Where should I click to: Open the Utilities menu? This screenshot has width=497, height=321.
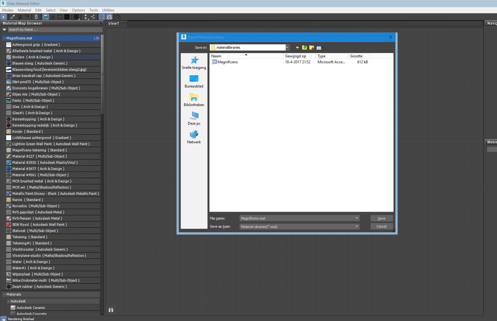coord(108,10)
